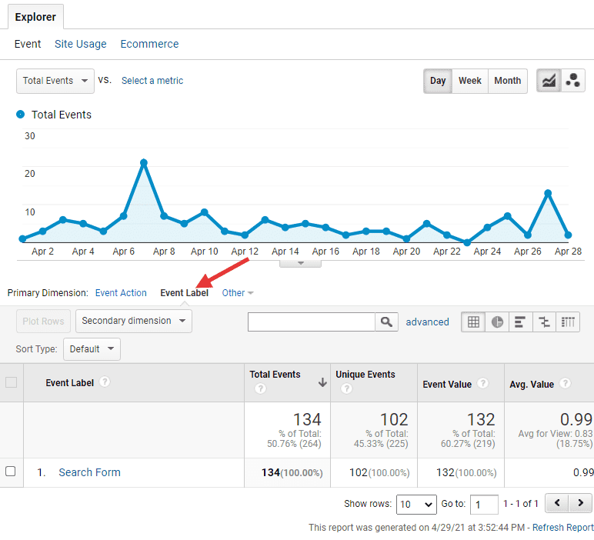Set graph interval to Week
Screen dimensions: 594x540
470,81
